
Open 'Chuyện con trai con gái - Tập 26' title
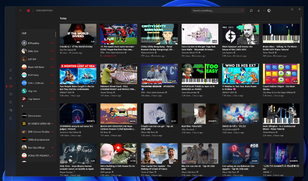tap(157, 127)
